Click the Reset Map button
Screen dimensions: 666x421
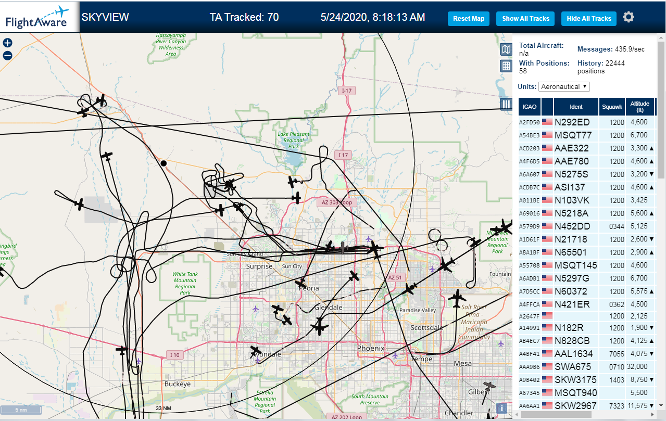click(x=469, y=19)
